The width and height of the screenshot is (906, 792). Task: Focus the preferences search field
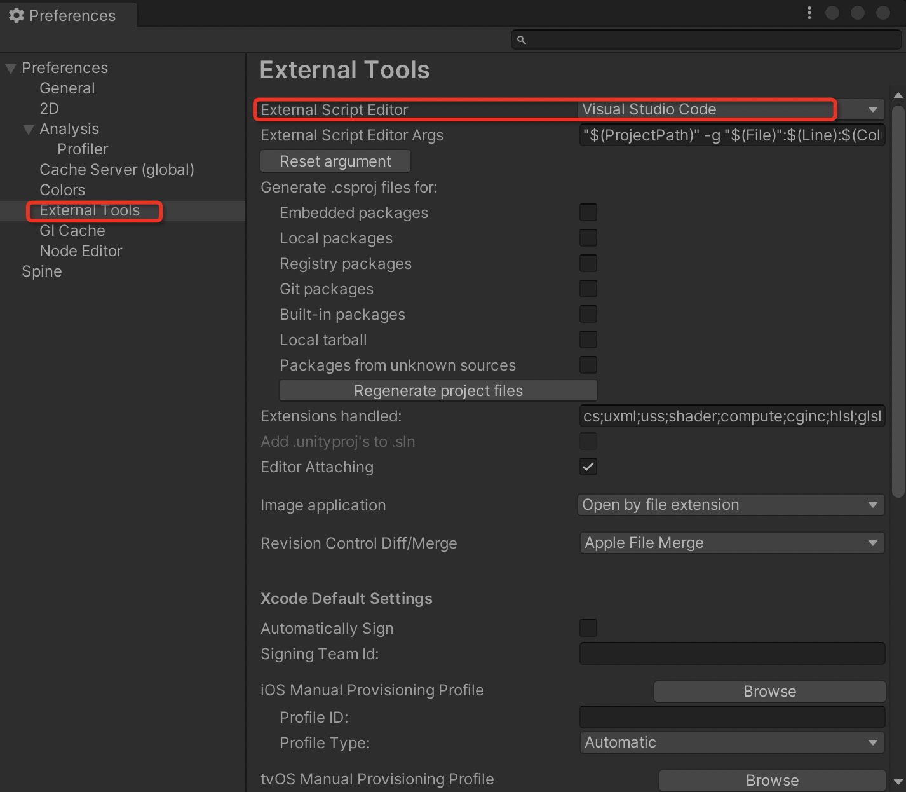(x=706, y=39)
